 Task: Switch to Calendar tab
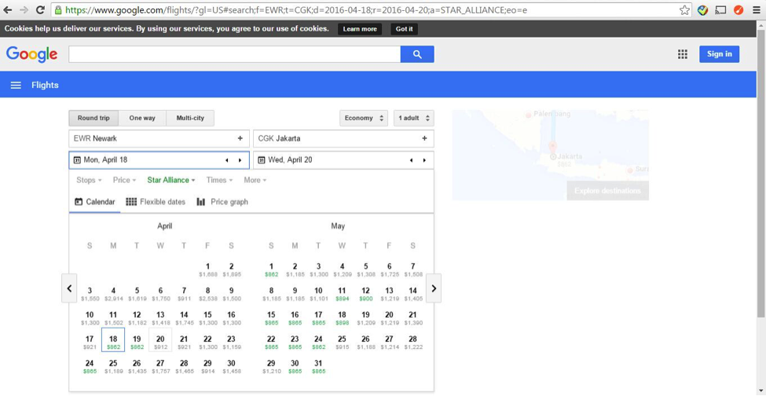(x=95, y=202)
